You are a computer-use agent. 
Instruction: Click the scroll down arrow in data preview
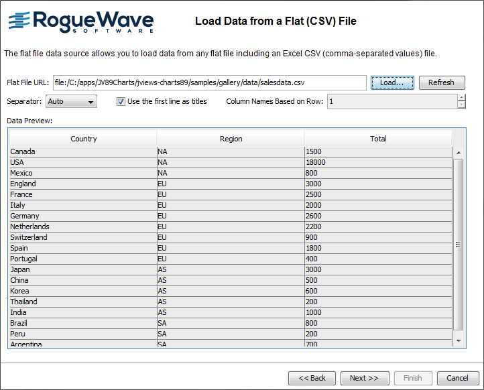[459, 340]
